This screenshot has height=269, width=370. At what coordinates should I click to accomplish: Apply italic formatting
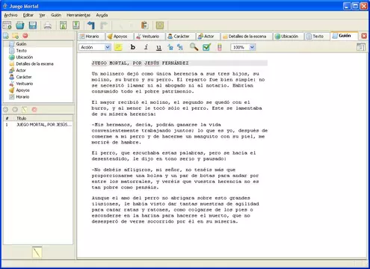pos(147,47)
